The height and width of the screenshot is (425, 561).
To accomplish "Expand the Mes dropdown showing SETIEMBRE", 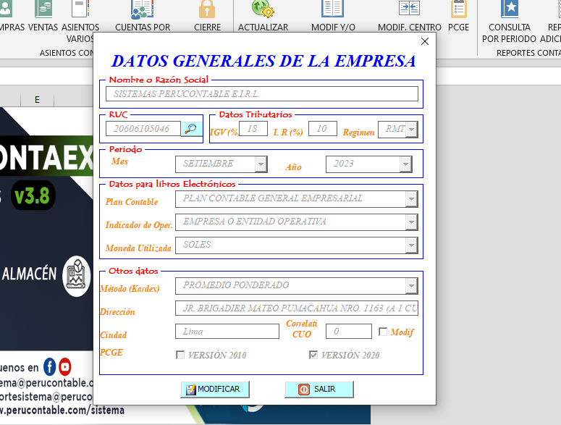I will click(x=405, y=164).
